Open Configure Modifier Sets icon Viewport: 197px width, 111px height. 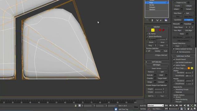coord(166,20)
